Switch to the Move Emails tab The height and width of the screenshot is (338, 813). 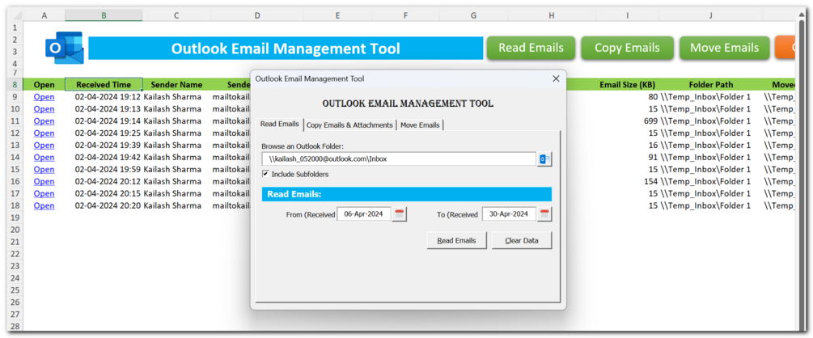(420, 125)
